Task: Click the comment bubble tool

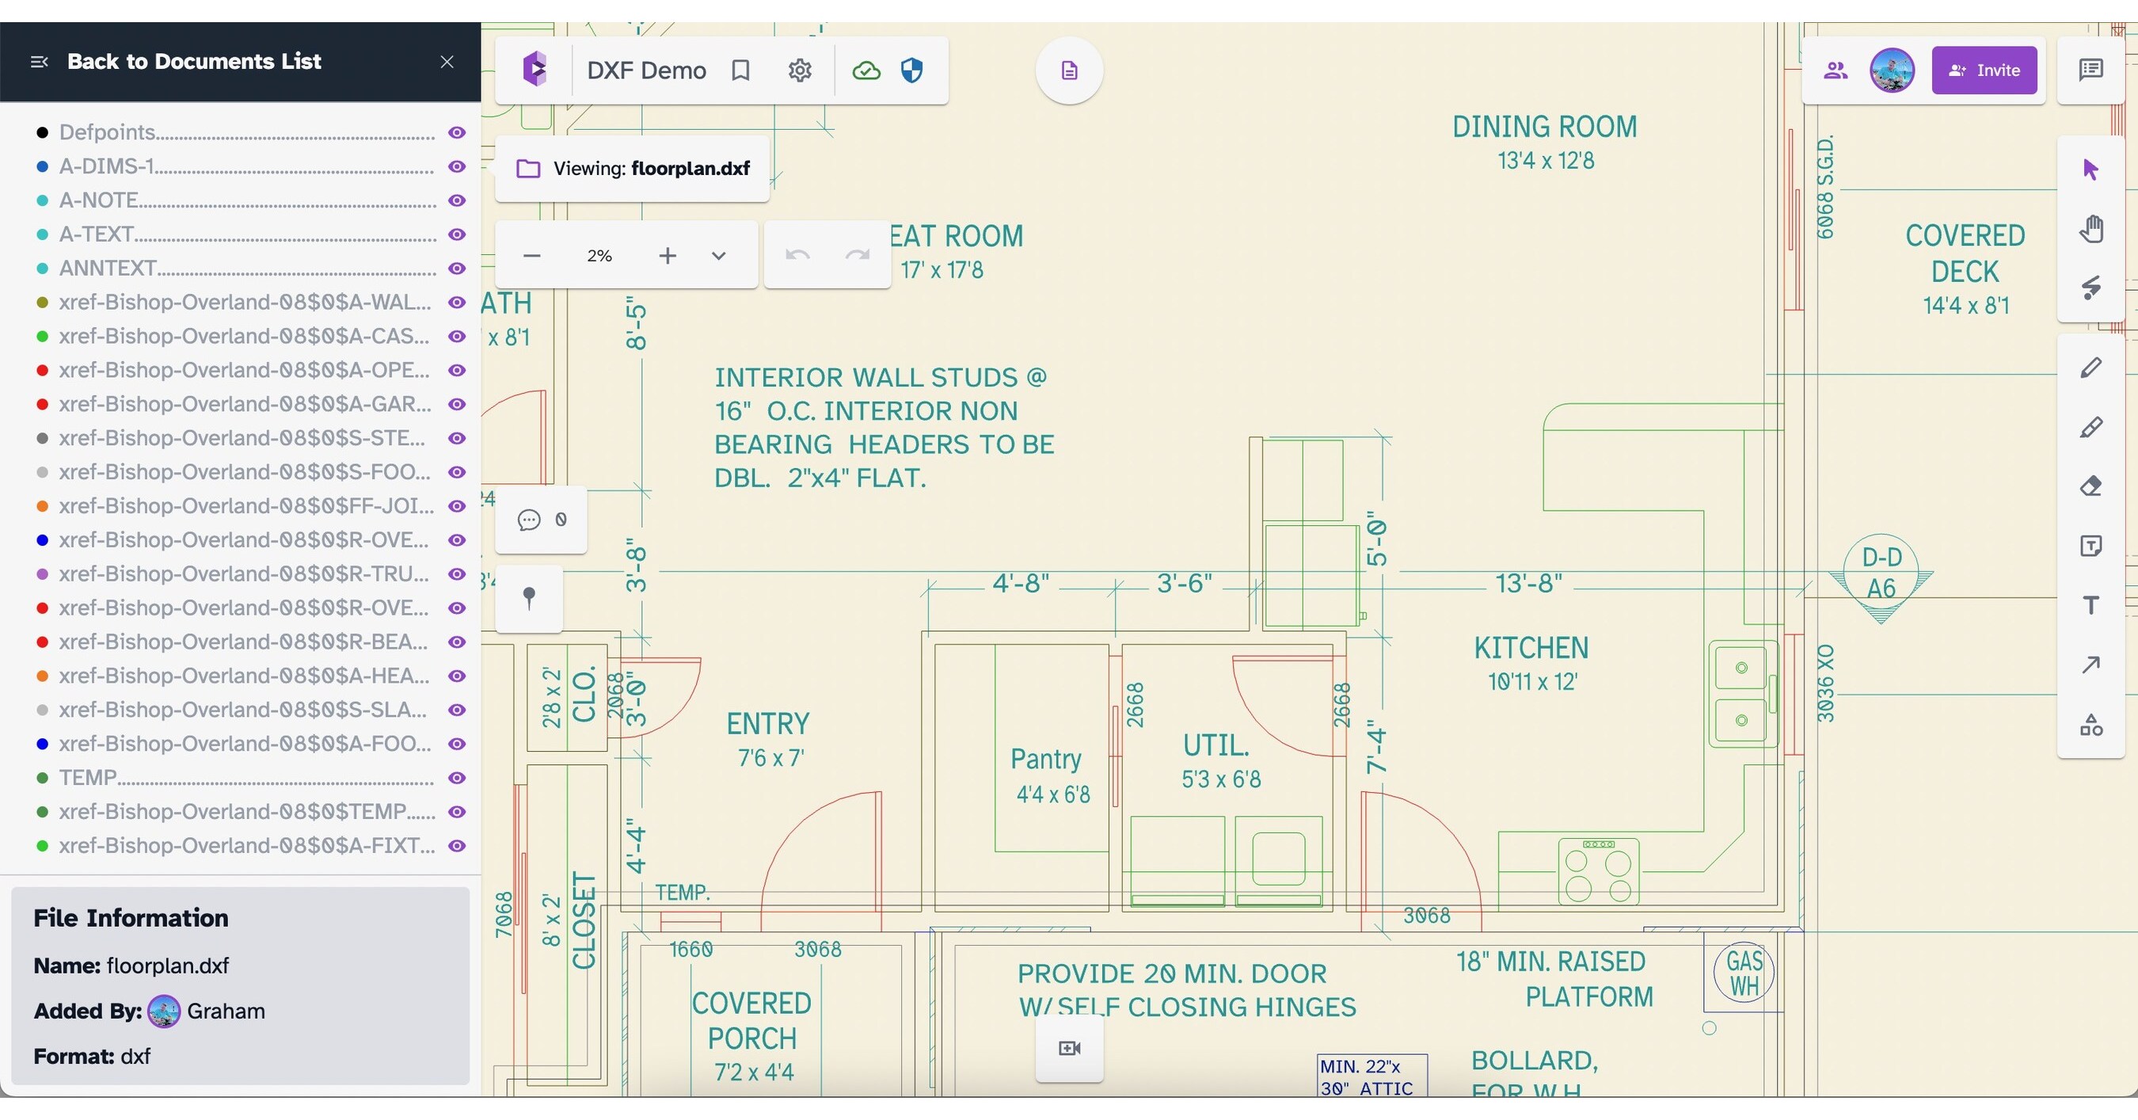Action: (x=529, y=520)
